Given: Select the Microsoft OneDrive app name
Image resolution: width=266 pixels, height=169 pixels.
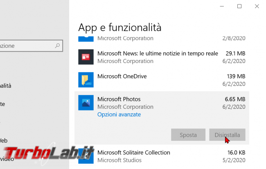Looking at the screenshot, I should click(122, 77).
